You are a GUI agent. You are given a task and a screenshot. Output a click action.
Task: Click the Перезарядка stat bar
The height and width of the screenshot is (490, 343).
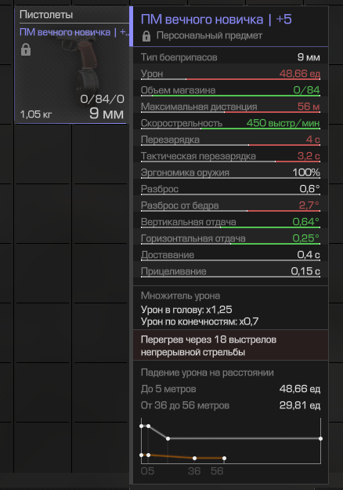pyautogui.click(x=230, y=145)
